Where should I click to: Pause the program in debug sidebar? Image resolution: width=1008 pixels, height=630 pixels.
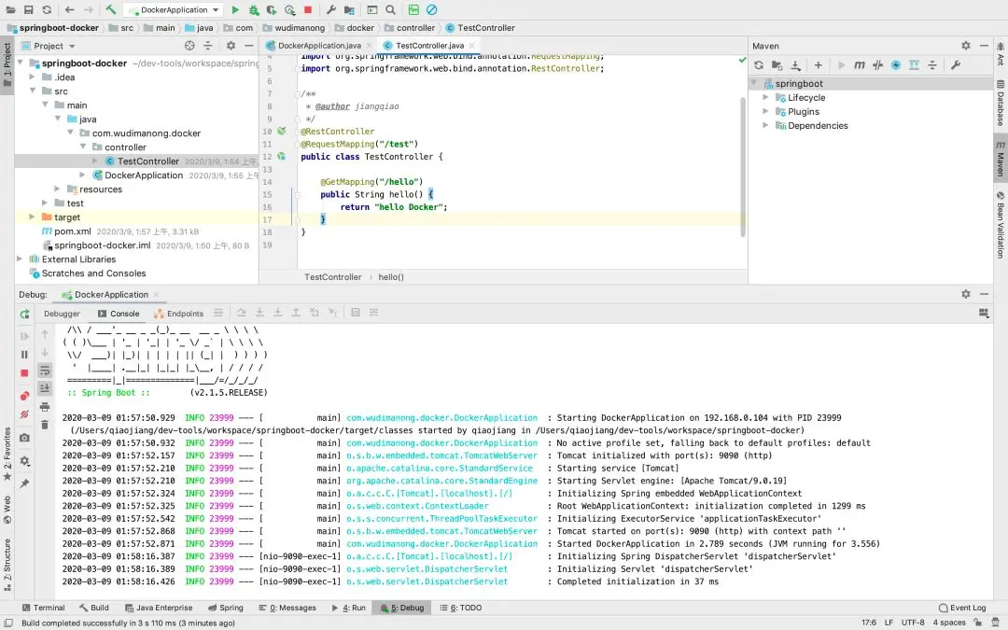click(x=25, y=355)
